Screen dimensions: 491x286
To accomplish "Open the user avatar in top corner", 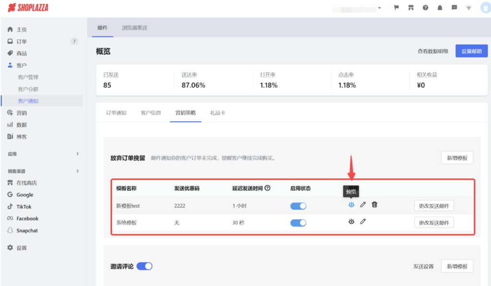I will coord(485,8).
